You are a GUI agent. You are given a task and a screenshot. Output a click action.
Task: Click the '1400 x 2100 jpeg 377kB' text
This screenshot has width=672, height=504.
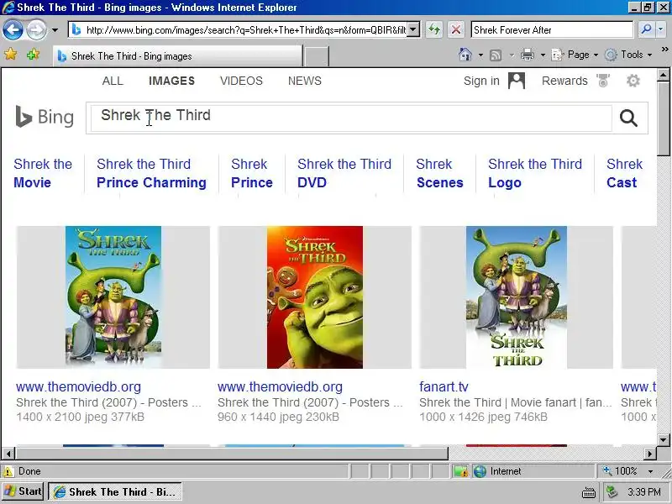[x=80, y=417]
